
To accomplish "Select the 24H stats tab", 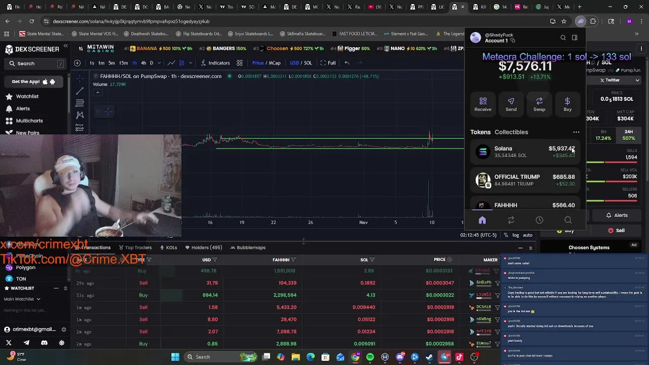I will pos(629,135).
